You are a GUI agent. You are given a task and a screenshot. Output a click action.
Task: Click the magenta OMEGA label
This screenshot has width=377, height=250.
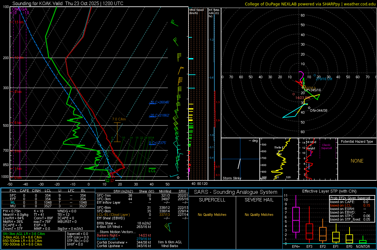(20, 9)
